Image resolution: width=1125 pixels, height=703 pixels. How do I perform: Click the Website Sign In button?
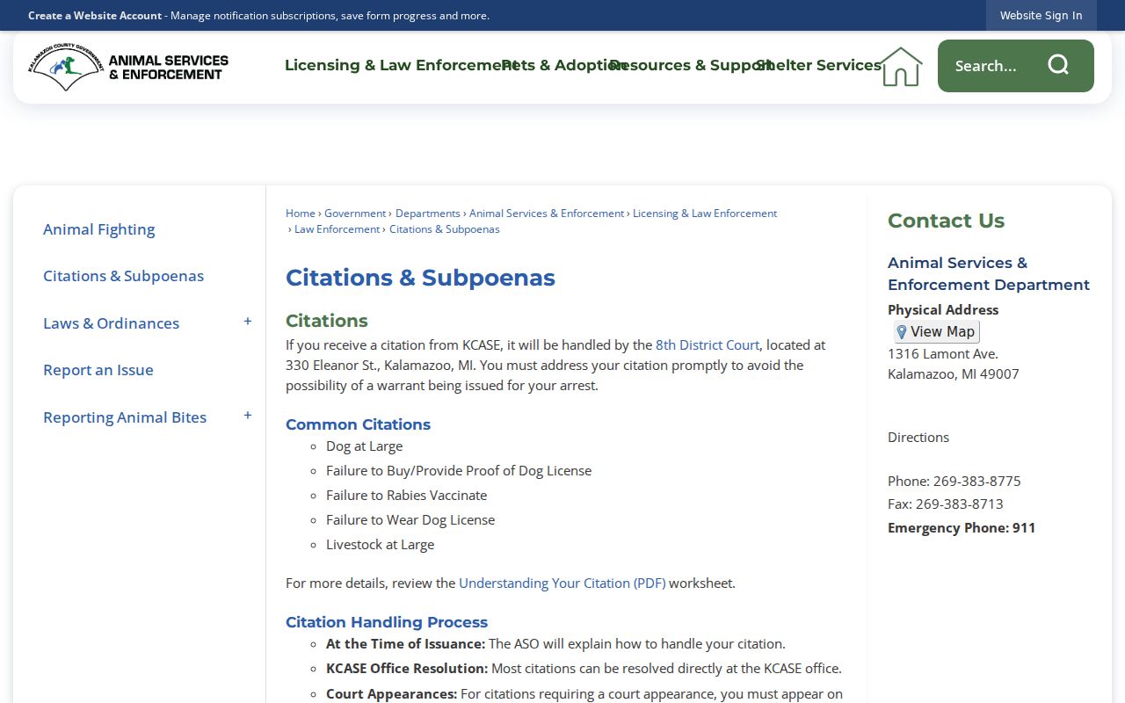click(x=1041, y=16)
